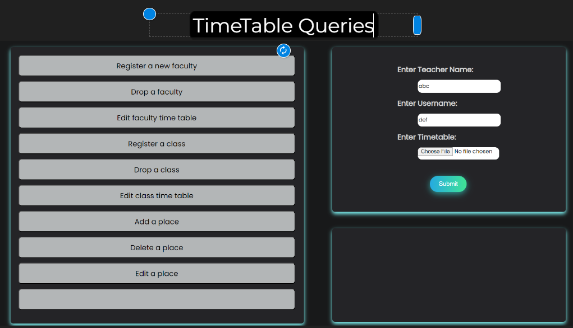
Task: Select Edit a place
Action: click(x=157, y=274)
